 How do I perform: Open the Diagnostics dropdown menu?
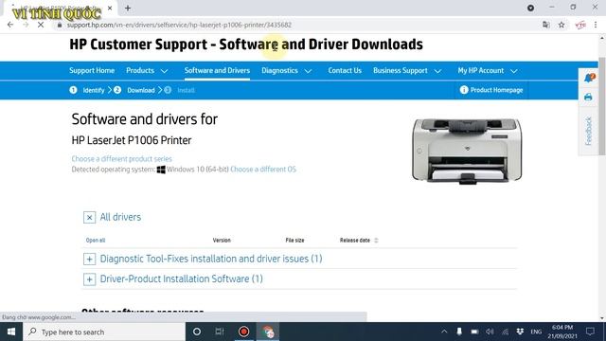[286, 70]
